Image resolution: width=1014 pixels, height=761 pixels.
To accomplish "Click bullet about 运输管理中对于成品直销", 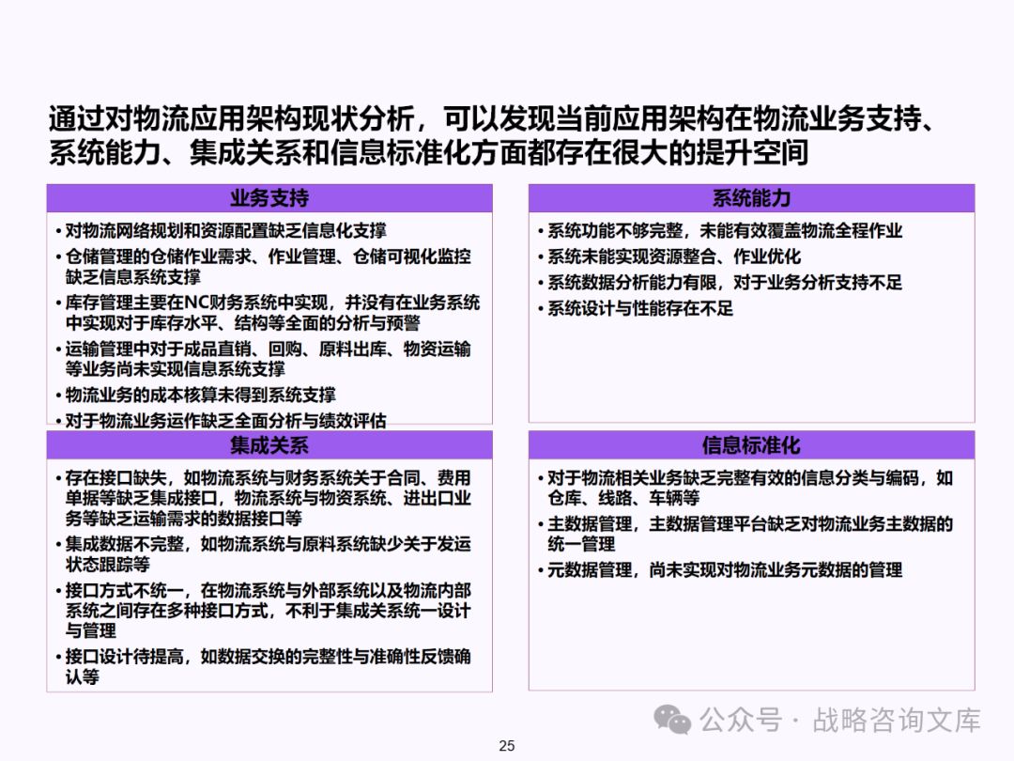I will point(263,359).
